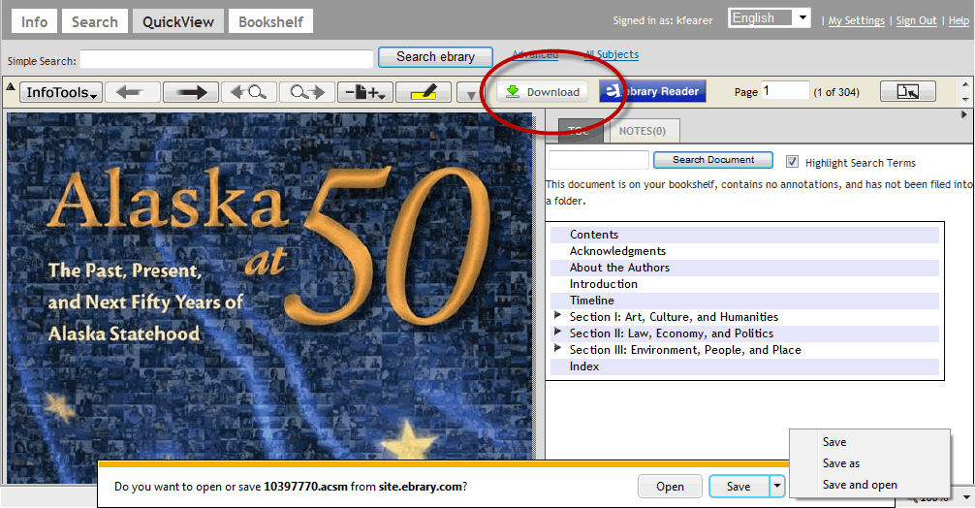Click the previous search result magnifier icon
Image resolution: width=975 pixels, height=508 pixels.
point(246,92)
